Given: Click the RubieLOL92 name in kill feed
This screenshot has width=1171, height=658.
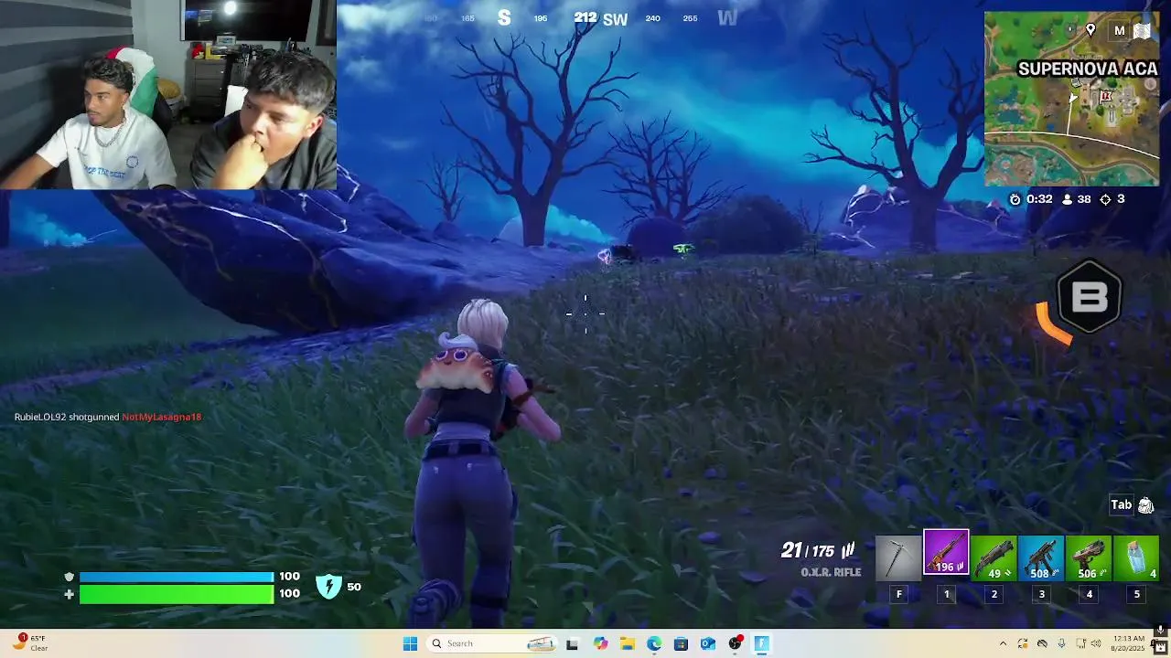Looking at the screenshot, I should (39, 417).
